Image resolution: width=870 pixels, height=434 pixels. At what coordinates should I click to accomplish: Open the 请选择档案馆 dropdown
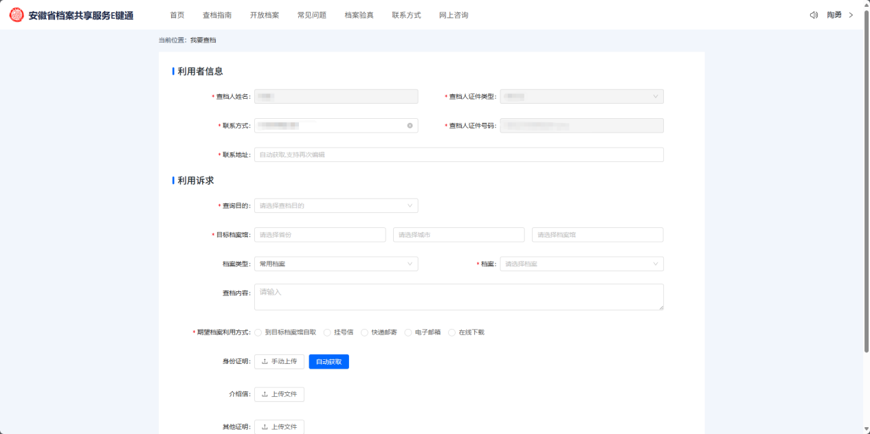click(598, 235)
